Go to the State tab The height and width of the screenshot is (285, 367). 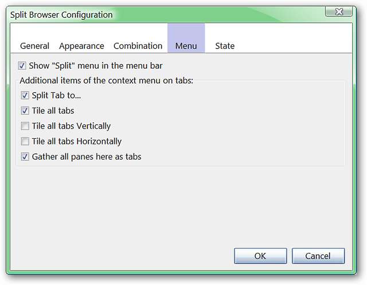click(x=225, y=46)
